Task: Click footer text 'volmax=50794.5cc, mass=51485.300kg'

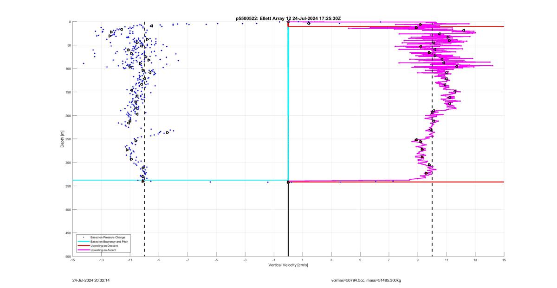Action: (366, 280)
